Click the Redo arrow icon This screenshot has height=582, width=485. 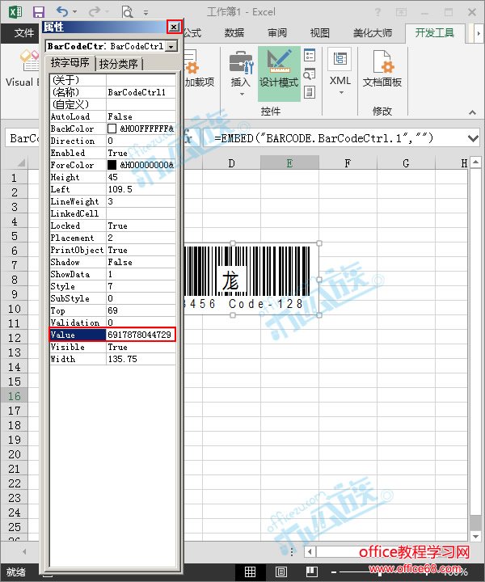point(95,12)
